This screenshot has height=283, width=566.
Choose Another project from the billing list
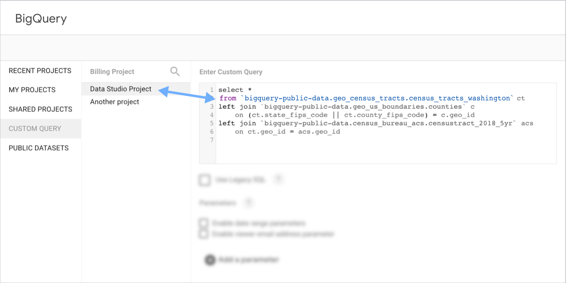point(115,101)
